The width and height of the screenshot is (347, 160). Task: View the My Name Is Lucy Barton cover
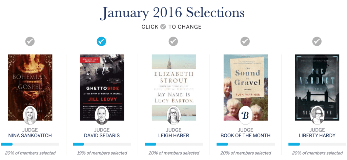174,88
